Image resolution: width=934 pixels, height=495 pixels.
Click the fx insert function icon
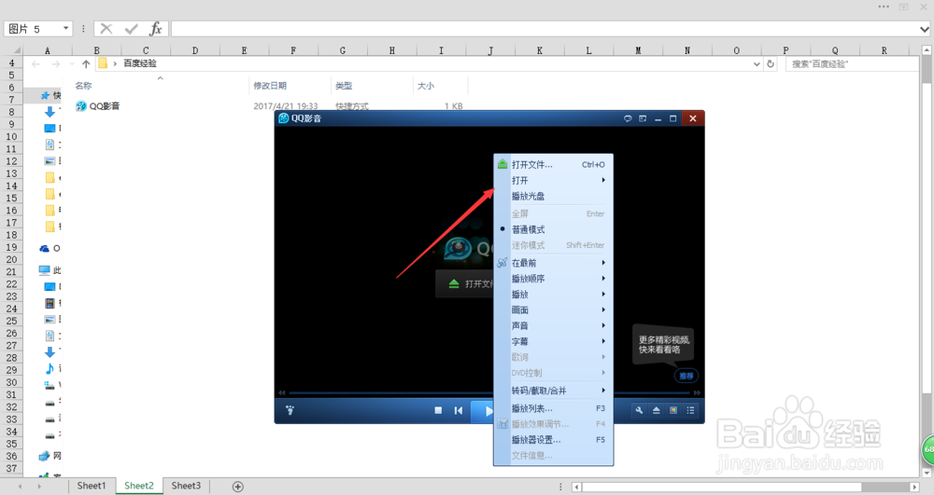(x=155, y=29)
